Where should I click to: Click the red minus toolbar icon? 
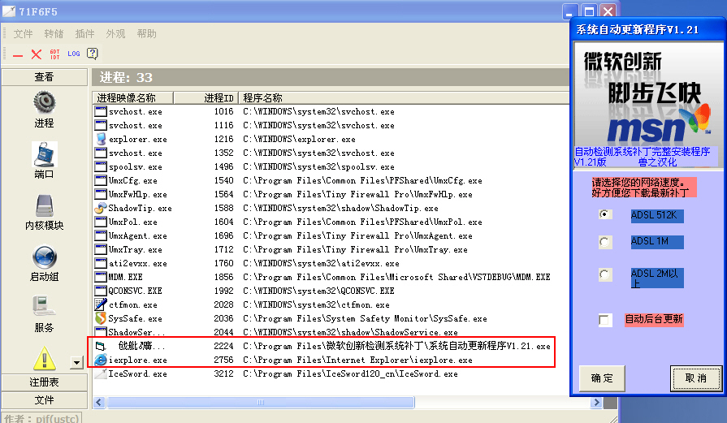point(18,55)
